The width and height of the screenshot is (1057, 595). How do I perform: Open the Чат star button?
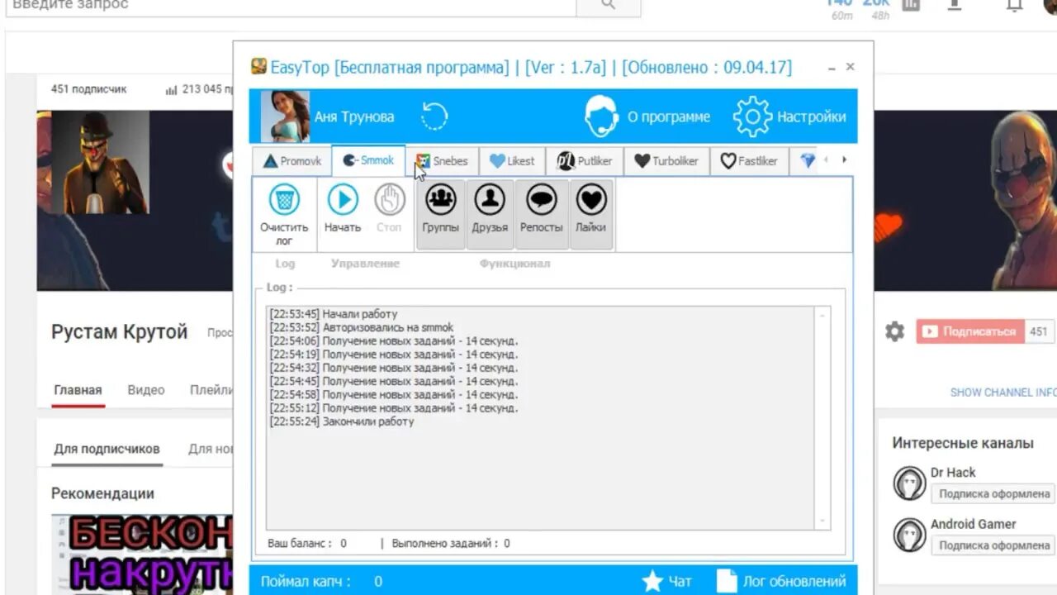click(x=666, y=581)
